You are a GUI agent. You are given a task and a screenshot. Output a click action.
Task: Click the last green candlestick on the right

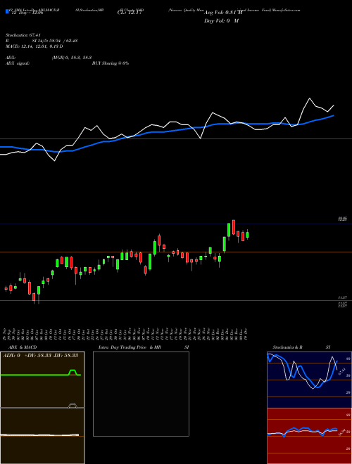coord(247,235)
